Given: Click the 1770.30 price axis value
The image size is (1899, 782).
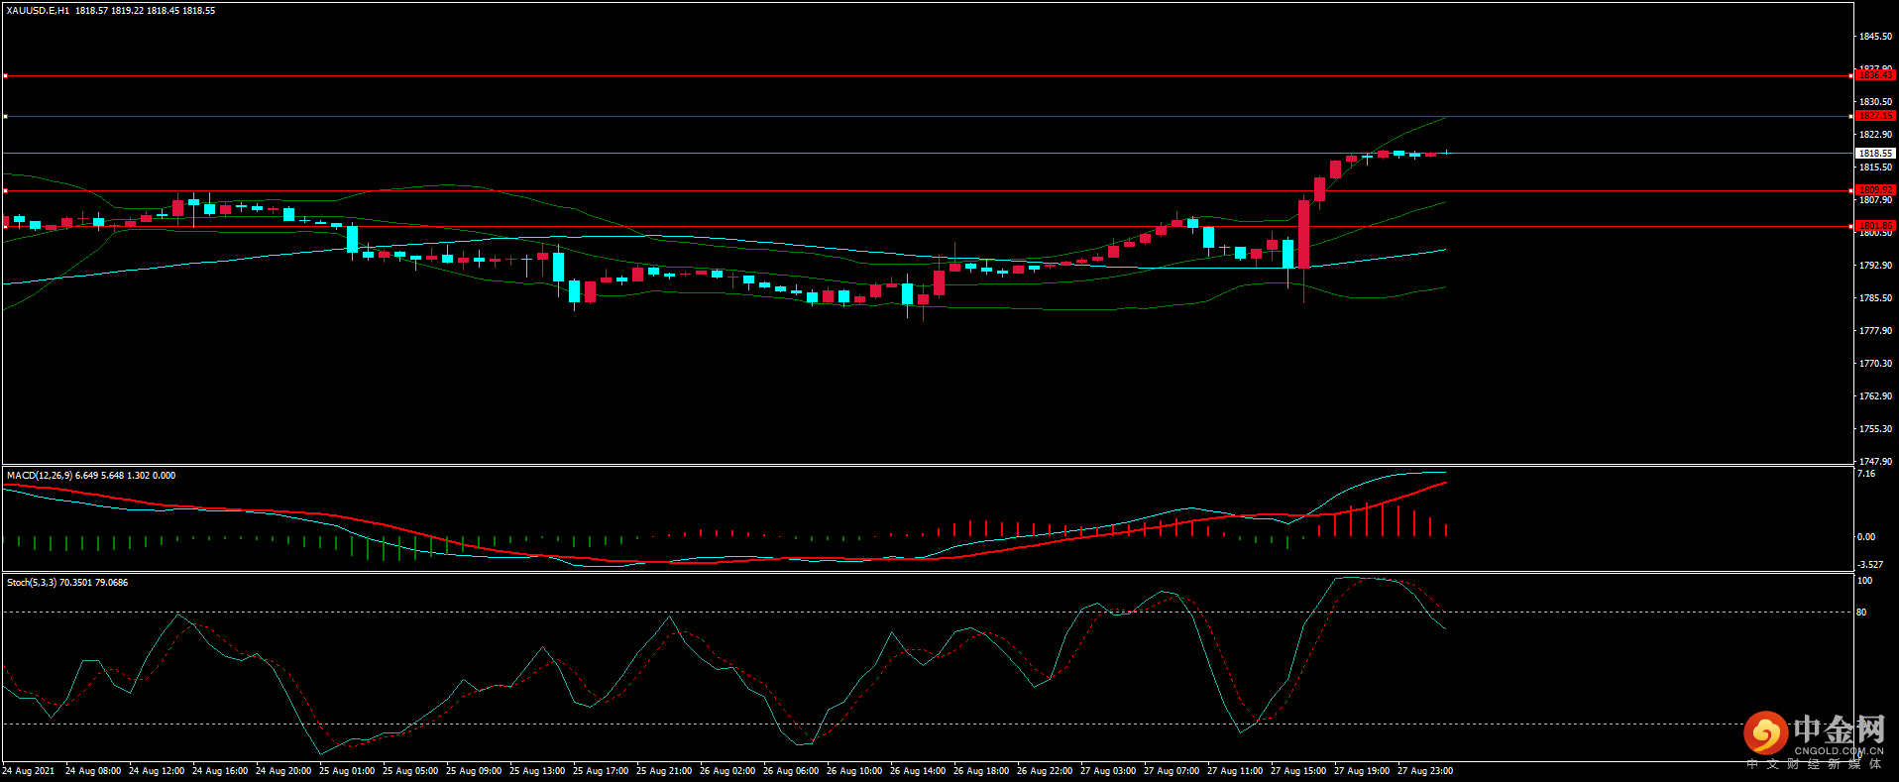Looking at the screenshot, I should click(1875, 364).
